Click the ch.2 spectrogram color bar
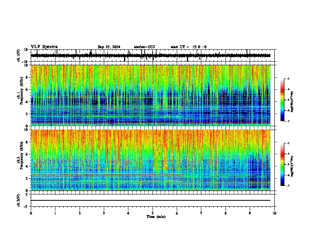This screenshot has height=239, width=309. (x=282, y=164)
